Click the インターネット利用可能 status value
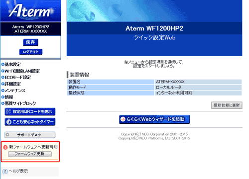The height and width of the screenshot is (179, 249). pyautogui.click(x=174, y=93)
